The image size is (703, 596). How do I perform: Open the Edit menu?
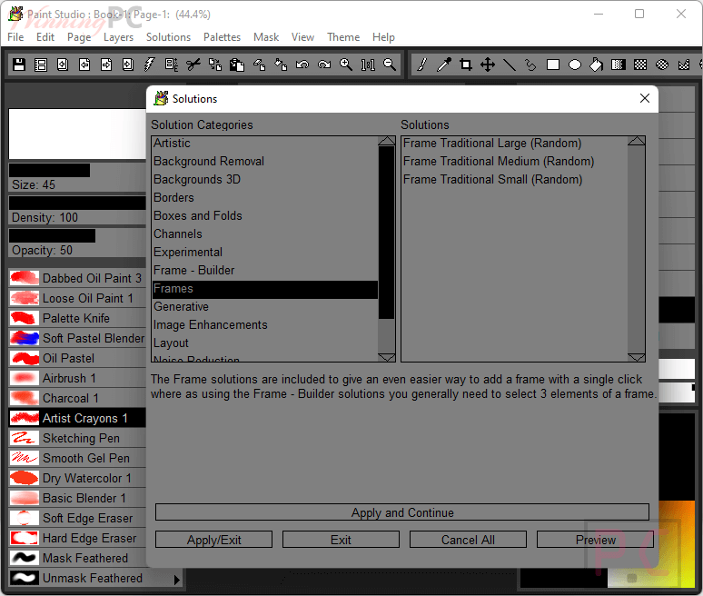[45, 37]
